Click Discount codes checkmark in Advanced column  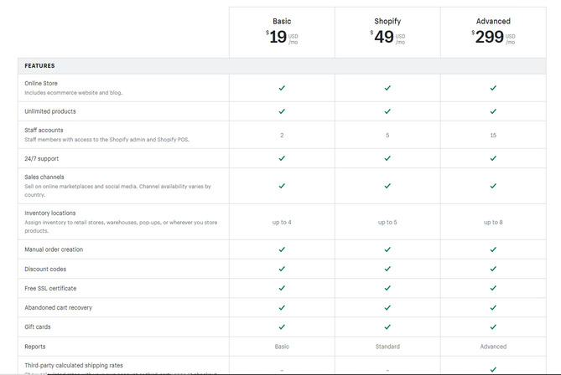493,269
